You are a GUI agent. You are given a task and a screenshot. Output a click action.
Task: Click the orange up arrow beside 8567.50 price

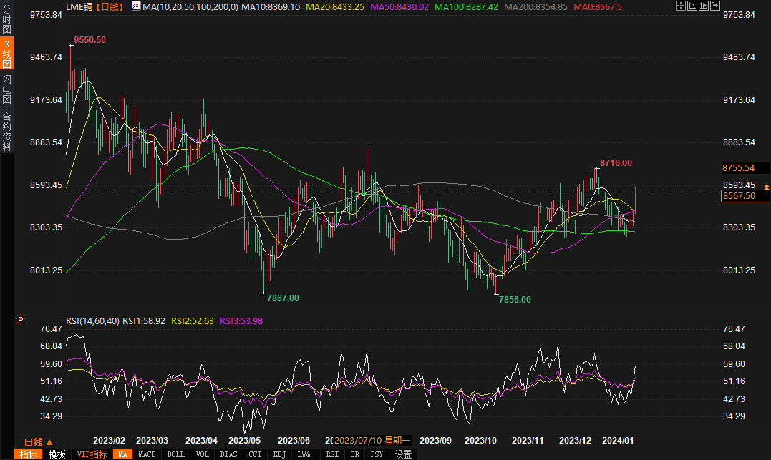coord(767,186)
